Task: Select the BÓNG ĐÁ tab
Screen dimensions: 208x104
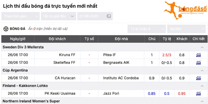Action: click(x=17, y=29)
